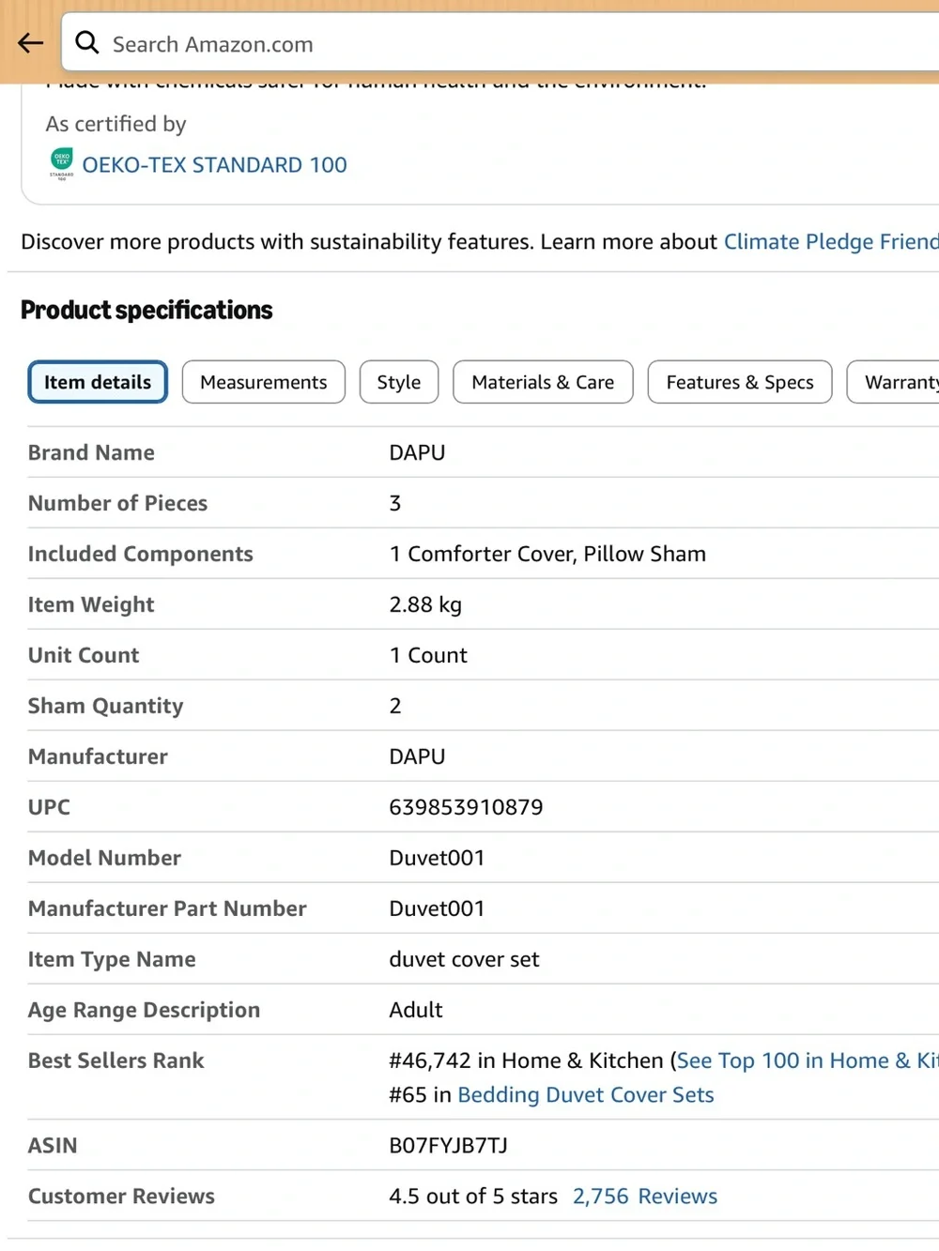Viewport: 939px width, 1251px height.
Task: Click the Product specifications heading
Action: point(146,311)
